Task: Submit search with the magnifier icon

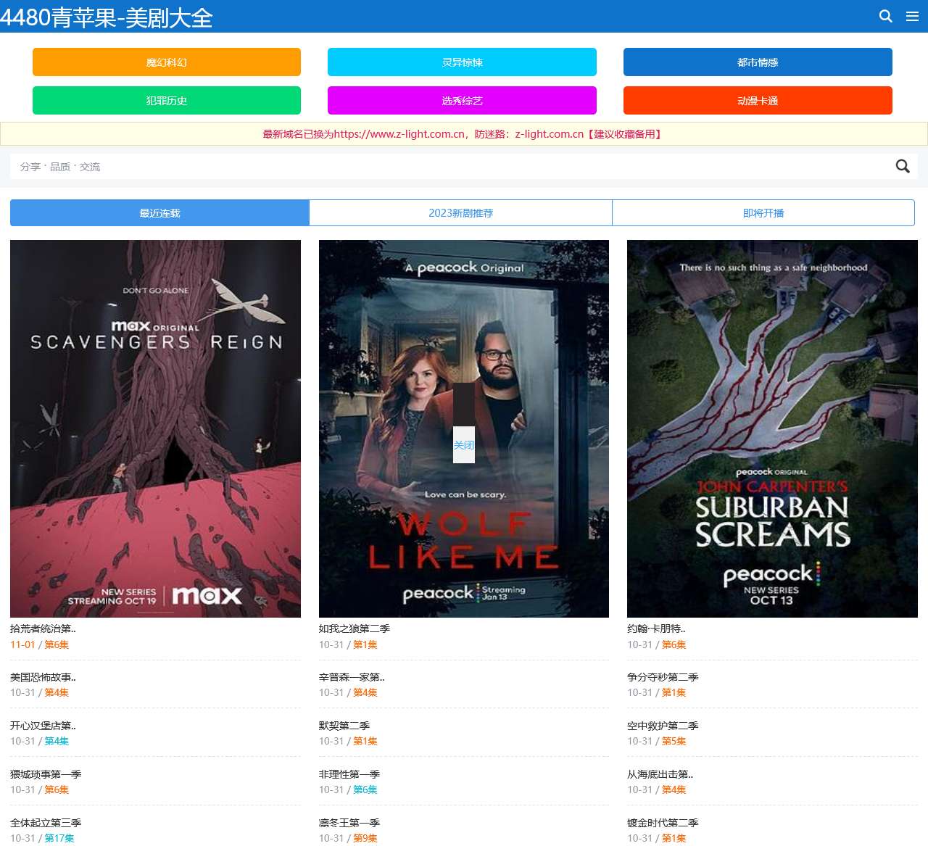Action: [903, 166]
